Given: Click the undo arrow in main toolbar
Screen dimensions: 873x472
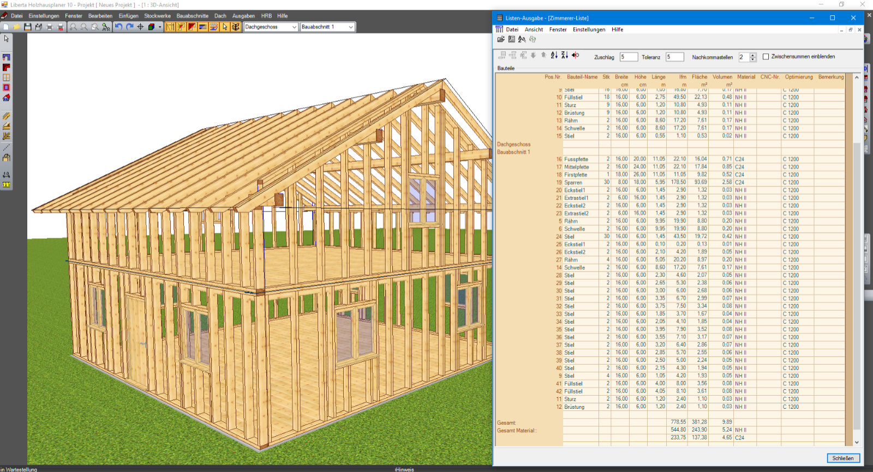Looking at the screenshot, I should coord(118,27).
